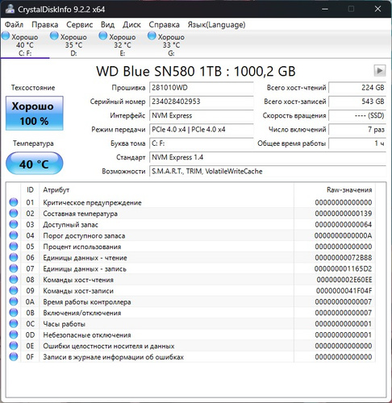392x403 pixels.
Task: Click the 40 °C temperature button
Action: pos(35,164)
